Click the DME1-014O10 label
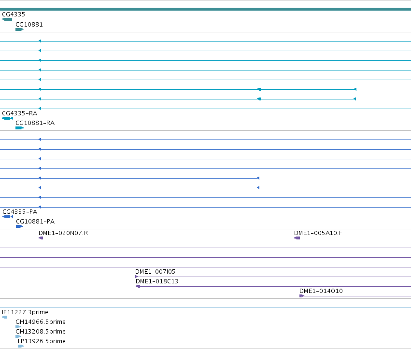This screenshot has width=411, height=349. (321, 291)
